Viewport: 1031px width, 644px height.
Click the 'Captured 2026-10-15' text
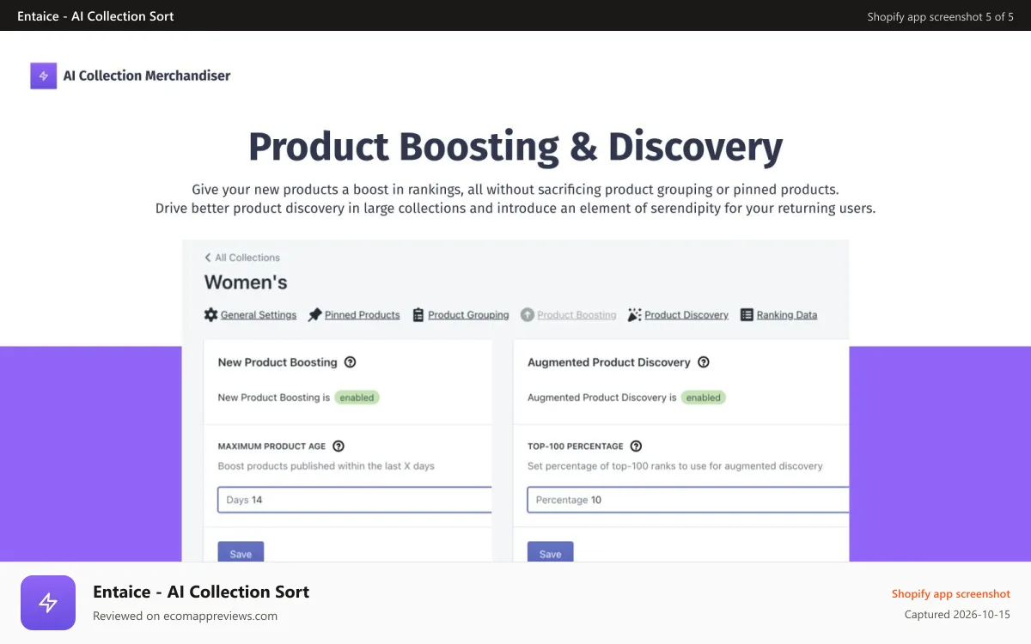(958, 615)
